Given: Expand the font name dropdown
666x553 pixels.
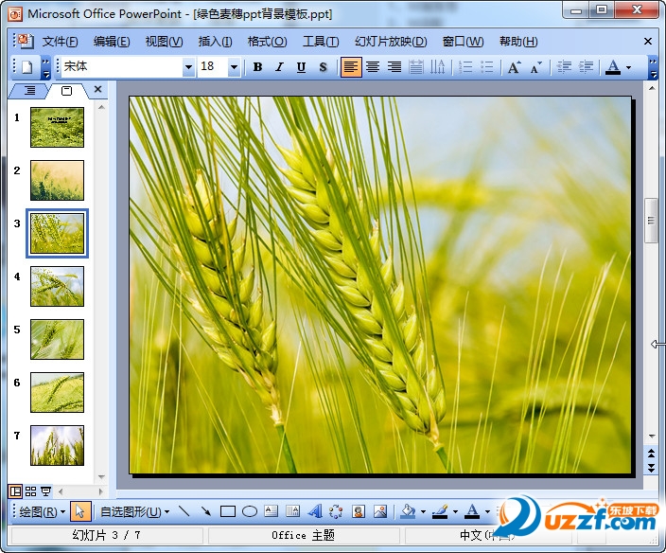Looking at the screenshot, I should [x=188, y=67].
